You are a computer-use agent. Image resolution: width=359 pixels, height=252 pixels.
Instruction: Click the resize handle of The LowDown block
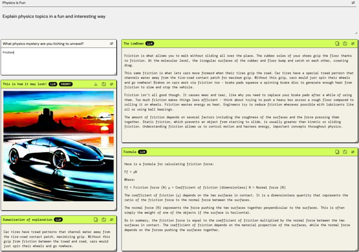(356, 142)
